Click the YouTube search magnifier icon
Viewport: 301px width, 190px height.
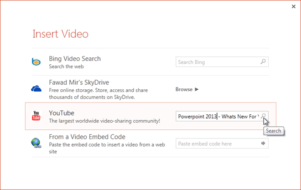(x=264, y=116)
